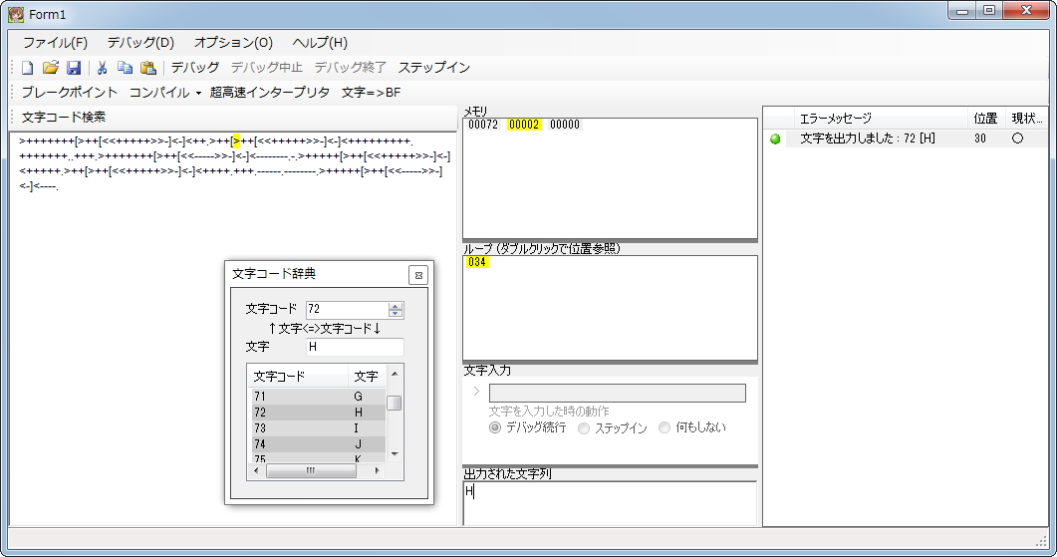This screenshot has height=557, width=1057.
Task: Click the highlighted > character in code editor
Action: point(236,140)
